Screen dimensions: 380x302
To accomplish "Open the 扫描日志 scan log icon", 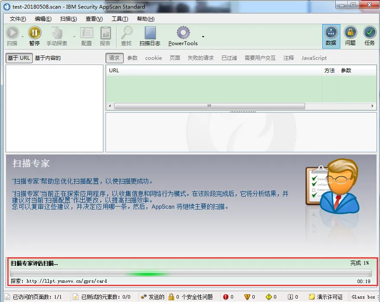I will tap(150, 33).
